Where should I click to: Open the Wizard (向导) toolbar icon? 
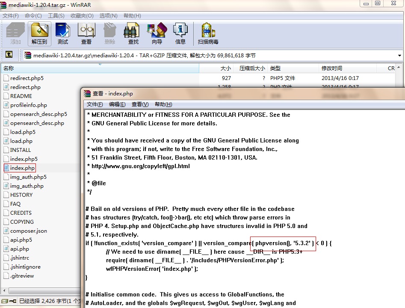(x=157, y=34)
